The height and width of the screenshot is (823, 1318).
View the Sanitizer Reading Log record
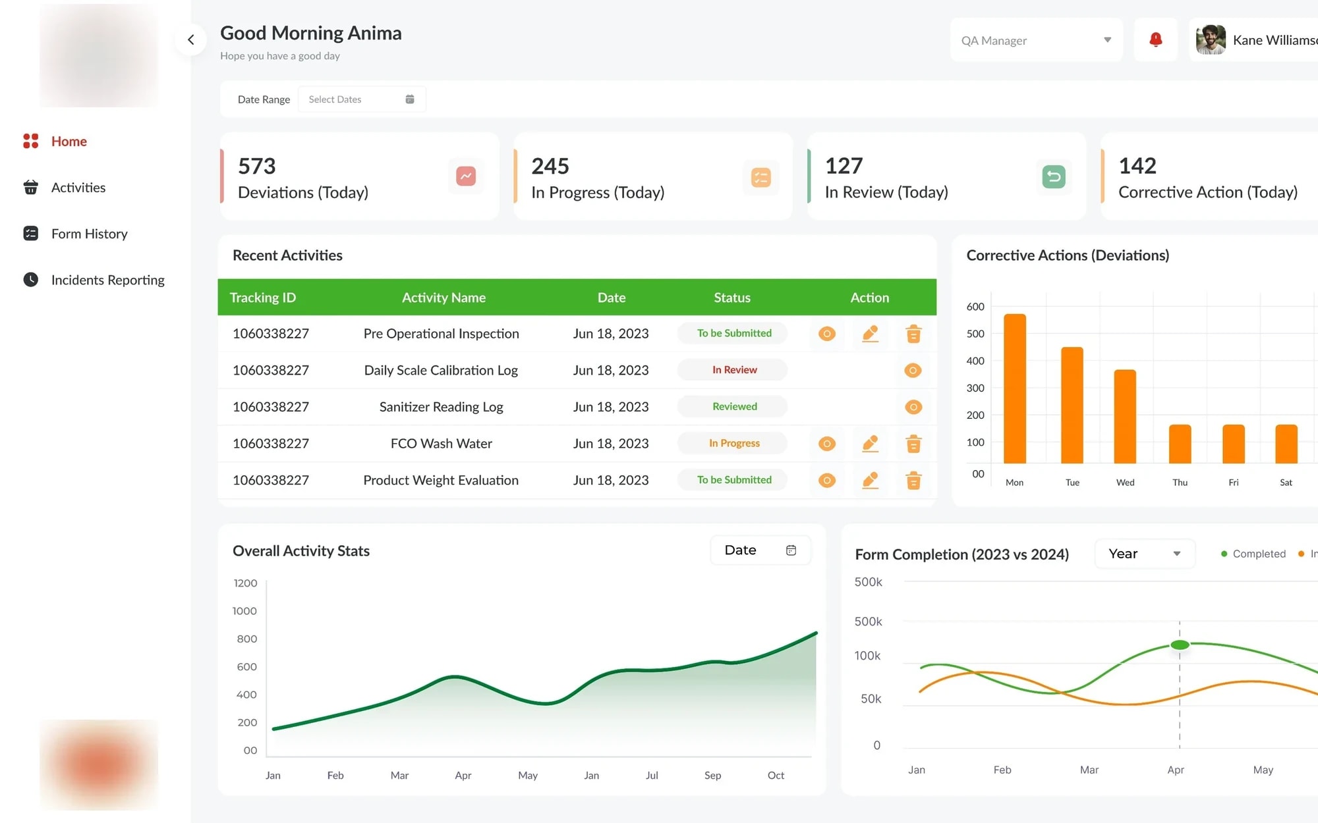[913, 407]
